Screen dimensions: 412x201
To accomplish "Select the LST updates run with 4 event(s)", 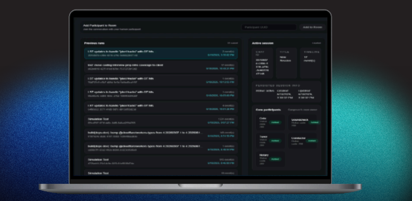I will pos(161,107).
